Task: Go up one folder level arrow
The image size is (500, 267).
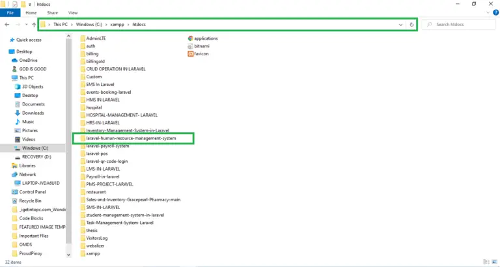Action: [x=34, y=25]
